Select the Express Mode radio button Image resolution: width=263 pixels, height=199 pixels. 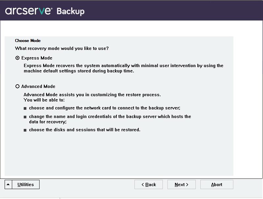(17, 58)
